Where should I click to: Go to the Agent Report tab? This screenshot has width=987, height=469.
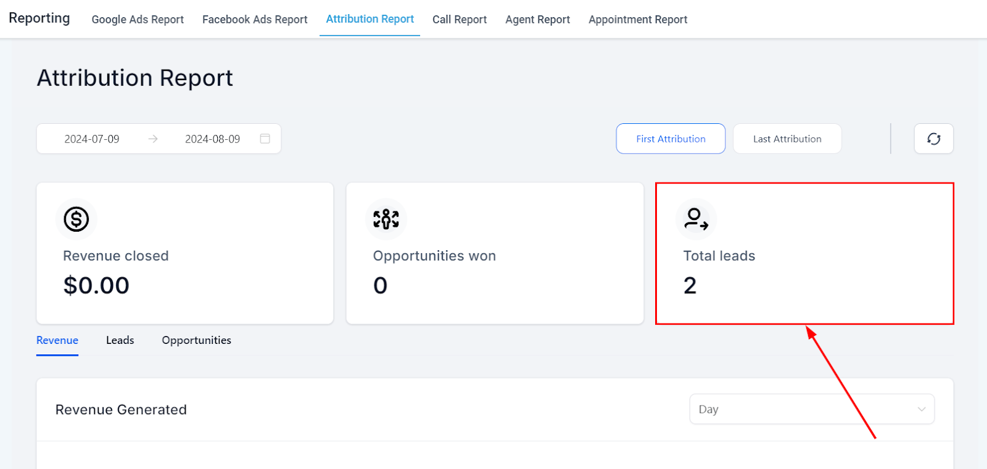[538, 20]
